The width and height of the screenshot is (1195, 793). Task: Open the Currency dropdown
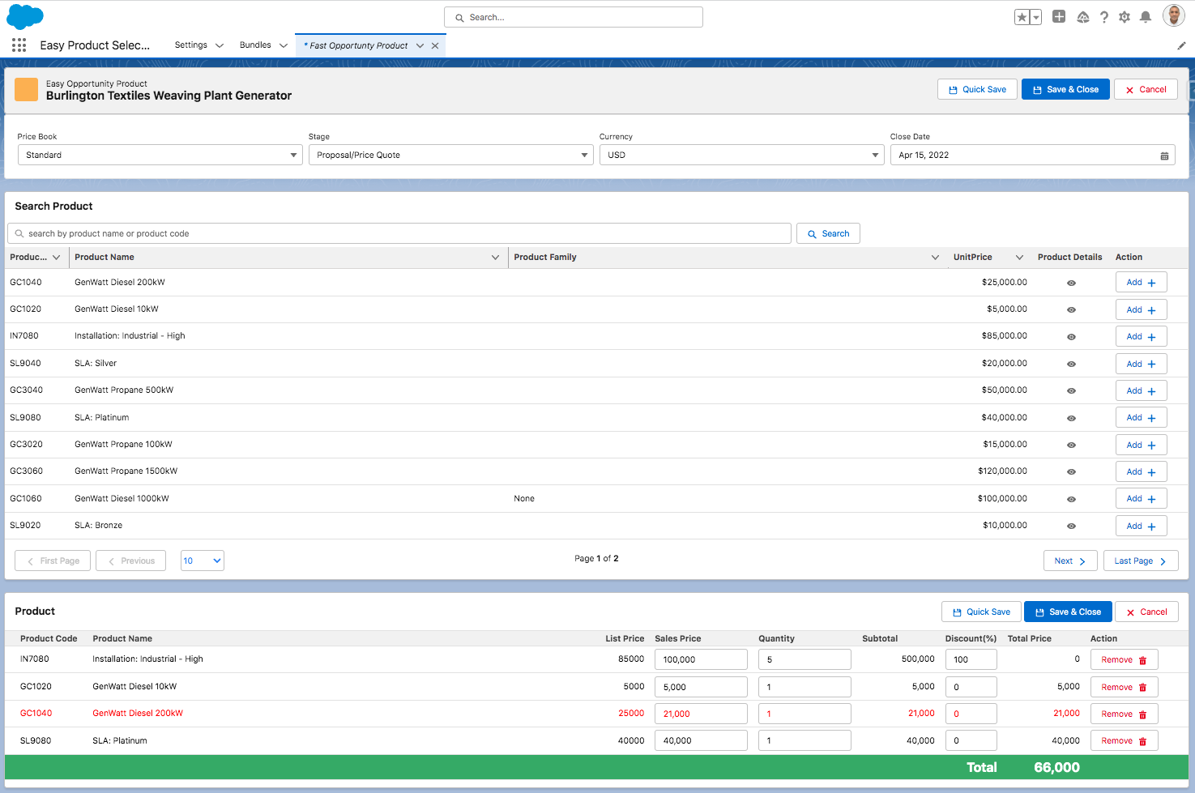(741, 155)
